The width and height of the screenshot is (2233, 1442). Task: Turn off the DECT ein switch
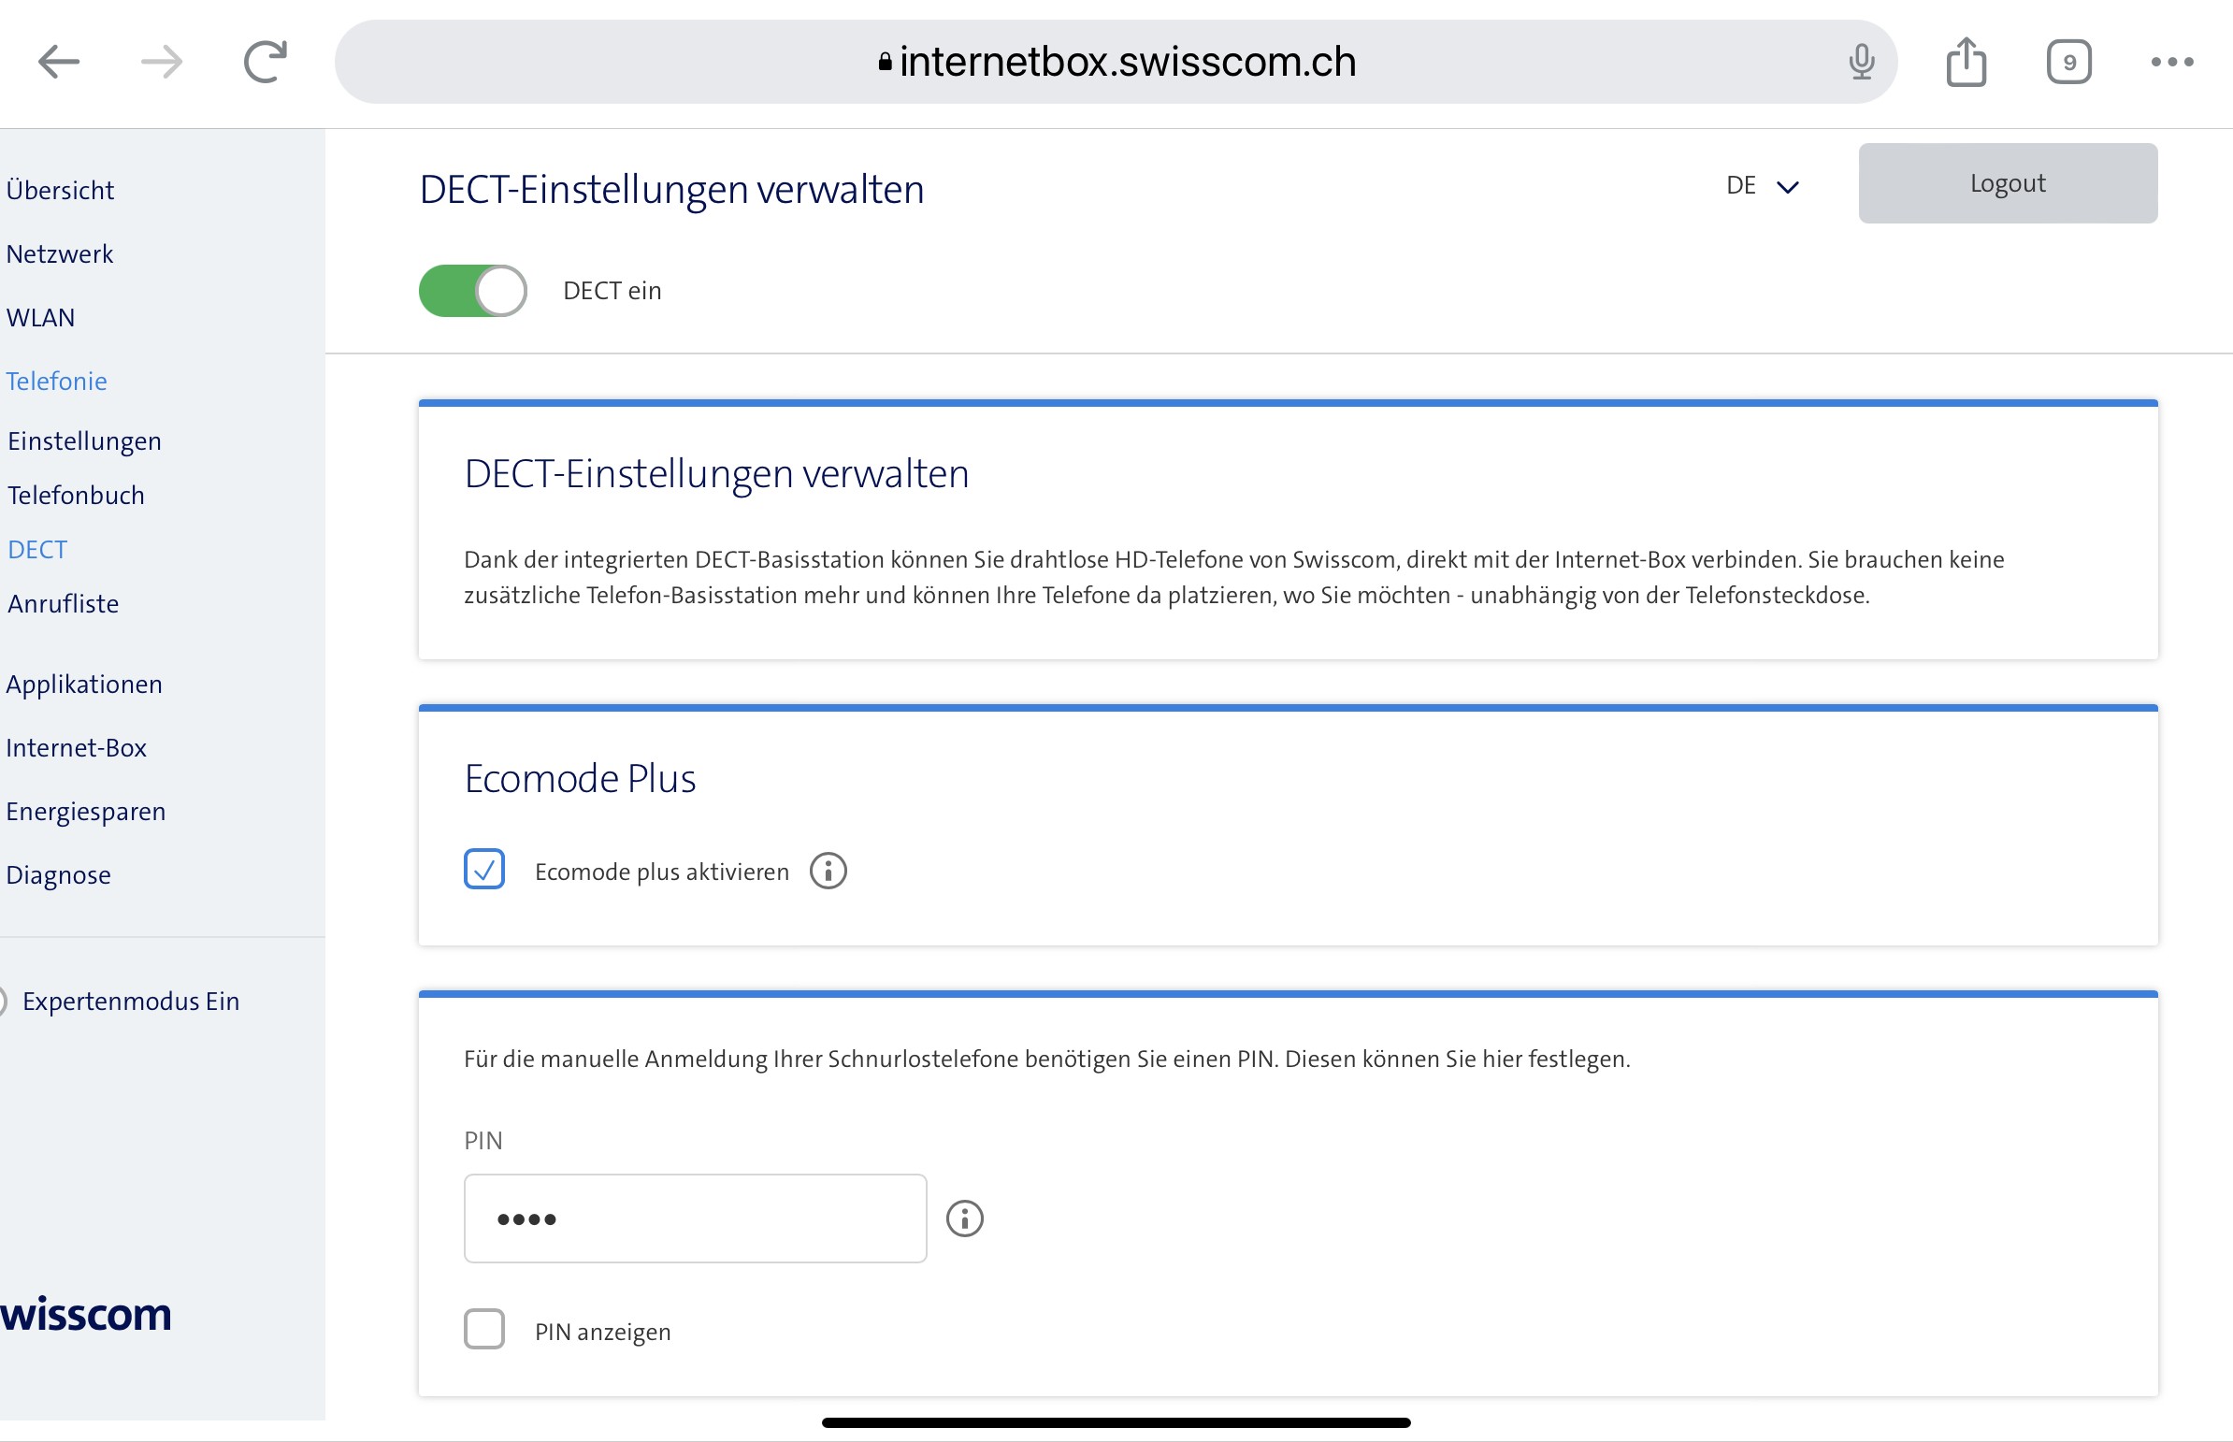[x=473, y=291]
